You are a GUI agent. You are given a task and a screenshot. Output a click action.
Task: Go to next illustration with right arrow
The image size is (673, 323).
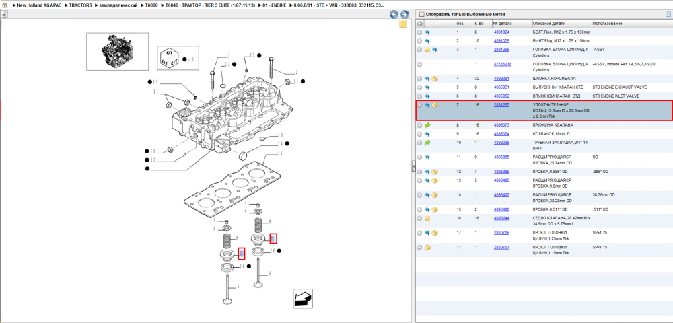(x=403, y=15)
